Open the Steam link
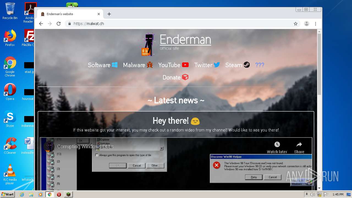The height and width of the screenshot is (198, 352). pyautogui.click(x=238, y=65)
